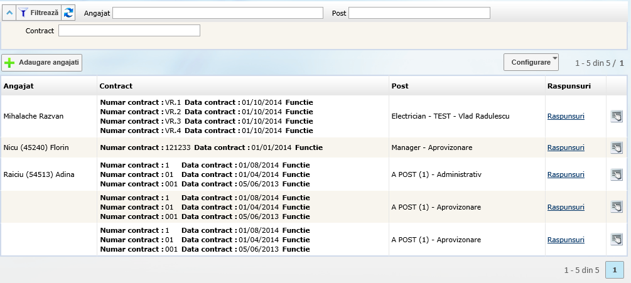Sort by the Contract column header
Image resolution: width=631 pixels, height=283 pixels.
116,85
